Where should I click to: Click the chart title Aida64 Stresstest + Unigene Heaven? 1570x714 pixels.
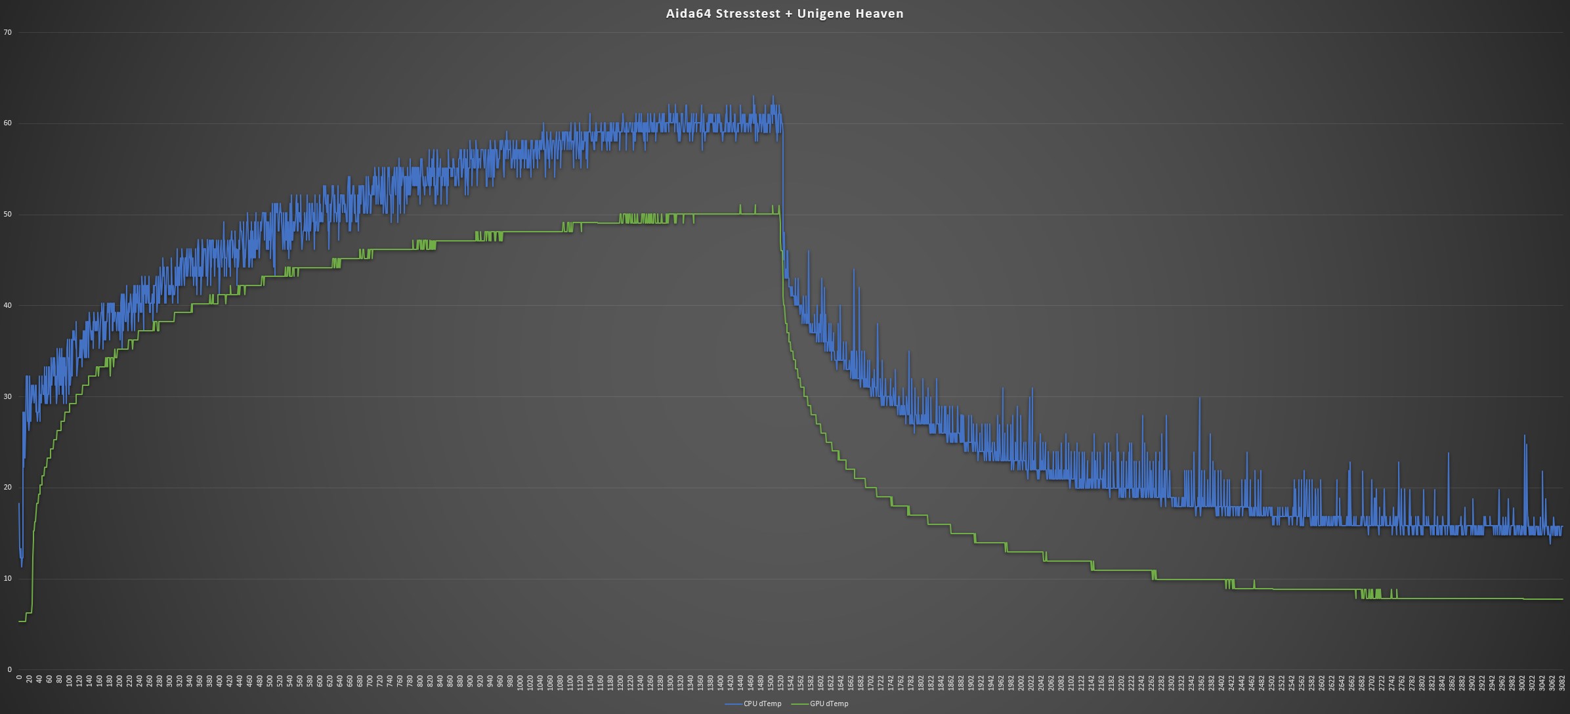(x=784, y=13)
